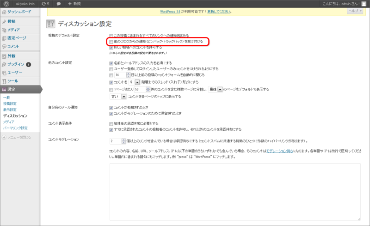Open the comments bubble icon in admin bar
The height and width of the screenshot is (226, 370).
click(59, 4)
